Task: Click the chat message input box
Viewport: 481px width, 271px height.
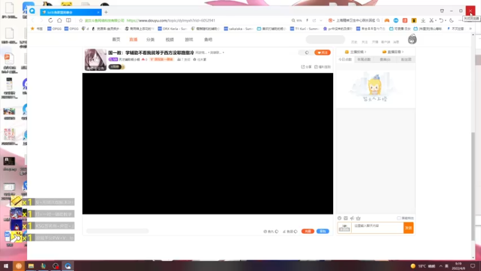Action: [378, 228]
